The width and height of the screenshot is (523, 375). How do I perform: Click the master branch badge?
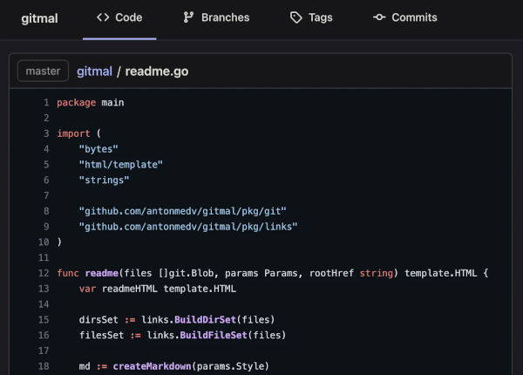[x=43, y=71]
